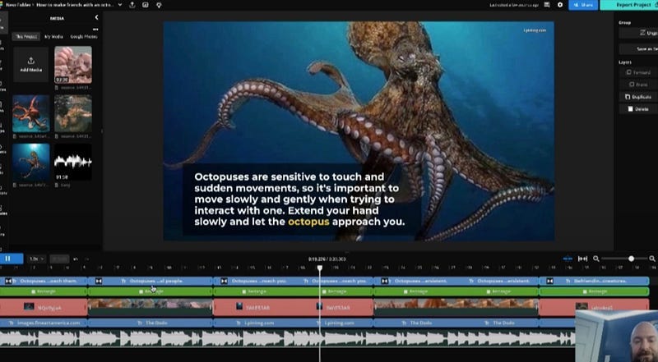Select the underwater diver media thumbnail
This screenshot has height=362, width=658.
[x=73, y=113]
